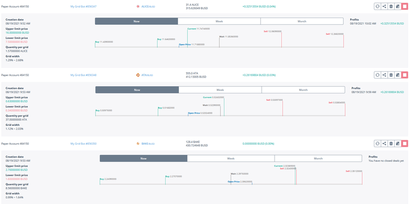Open My Grid Bot #856348 link
Image resolution: width=409 pixels, height=204 pixels.
pyautogui.click(x=83, y=75)
